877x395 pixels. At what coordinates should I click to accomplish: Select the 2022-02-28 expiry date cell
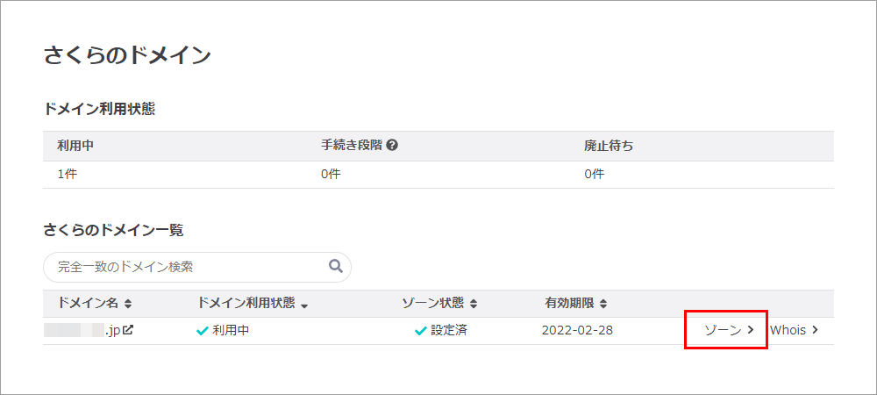coord(577,330)
